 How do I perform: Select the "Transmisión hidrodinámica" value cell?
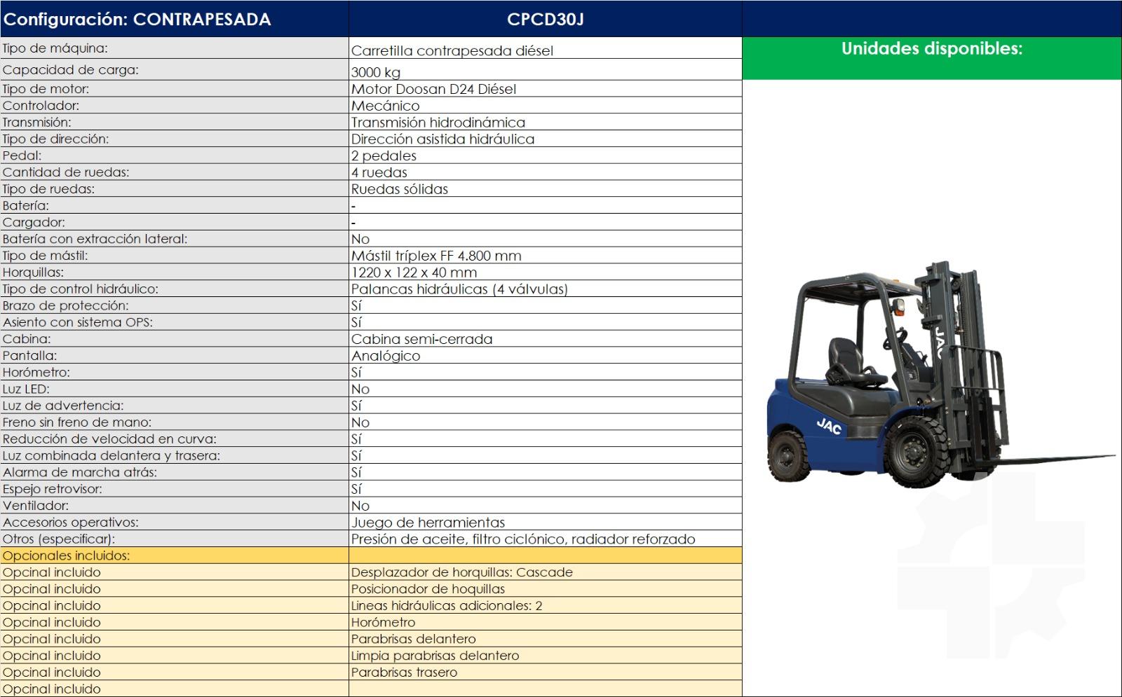[x=438, y=123]
